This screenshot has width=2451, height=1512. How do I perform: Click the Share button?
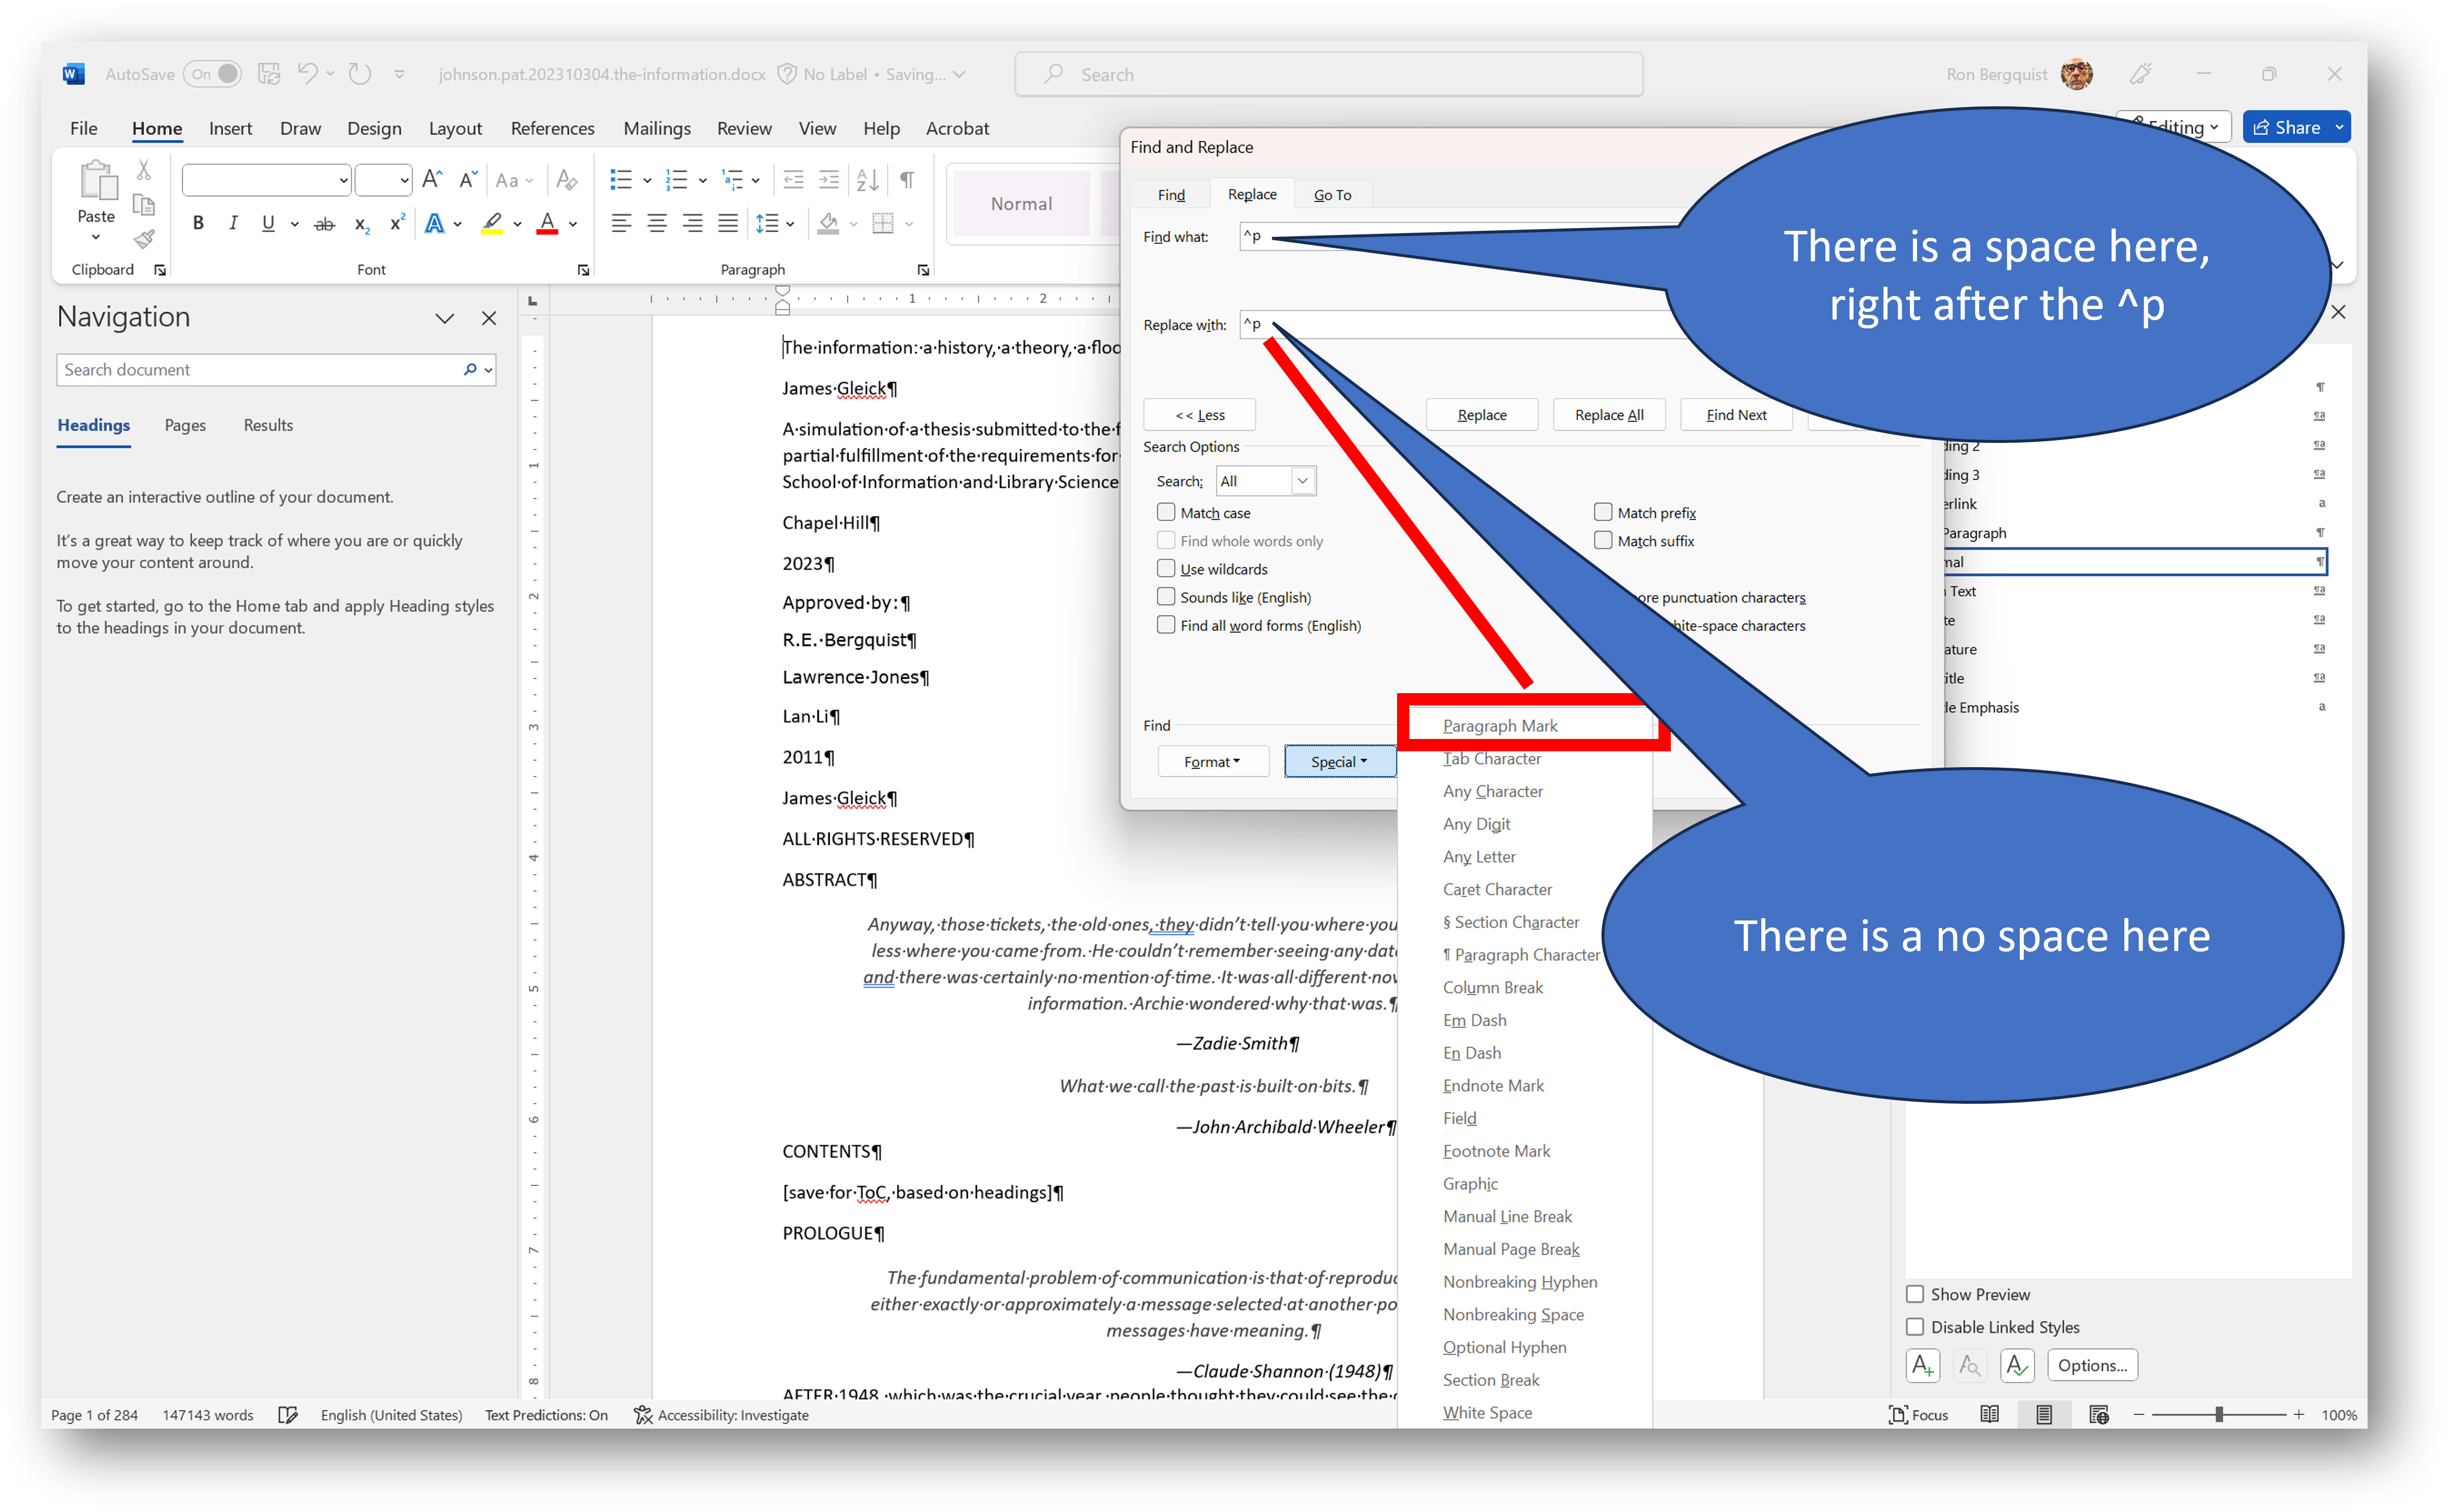click(x=2286, y=127)
